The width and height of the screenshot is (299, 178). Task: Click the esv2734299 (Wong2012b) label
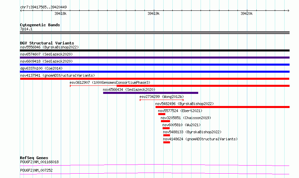tap(162, 97)
